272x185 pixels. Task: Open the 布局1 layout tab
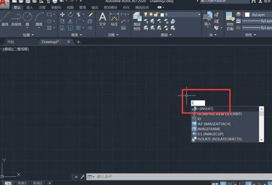coord(22,183)
